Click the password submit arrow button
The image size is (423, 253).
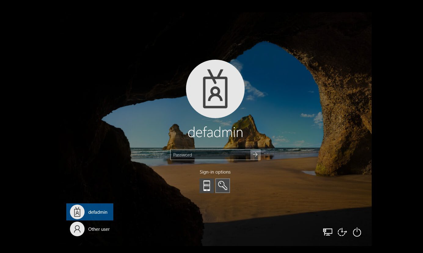pyautogui.click(x=255, y=155)
